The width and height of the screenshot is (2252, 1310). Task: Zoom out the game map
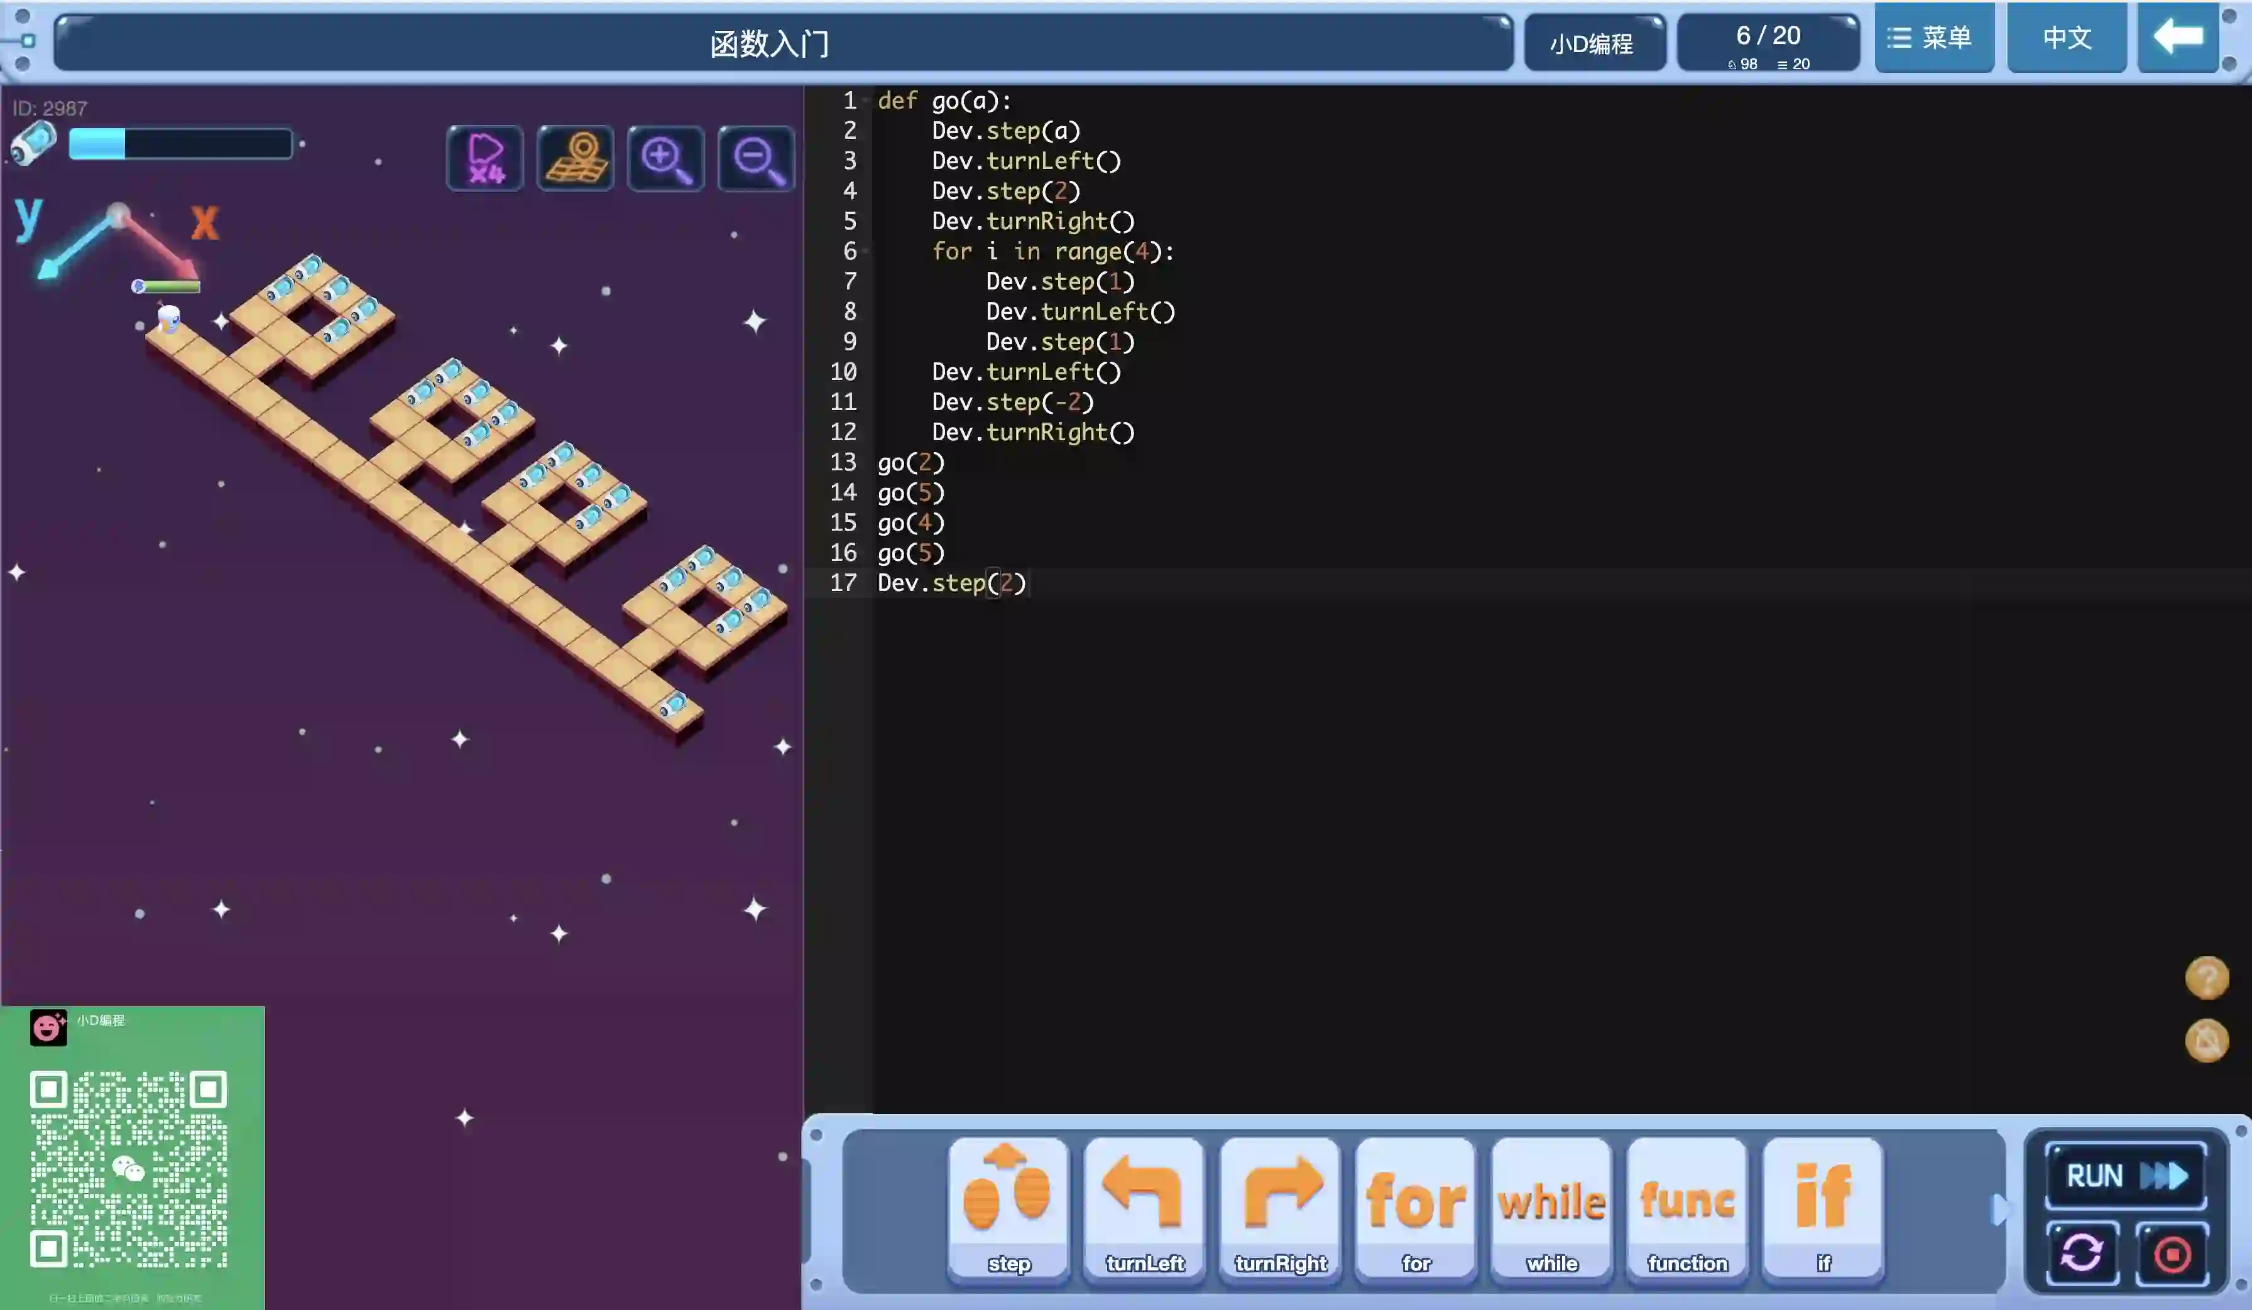[756, 159]
